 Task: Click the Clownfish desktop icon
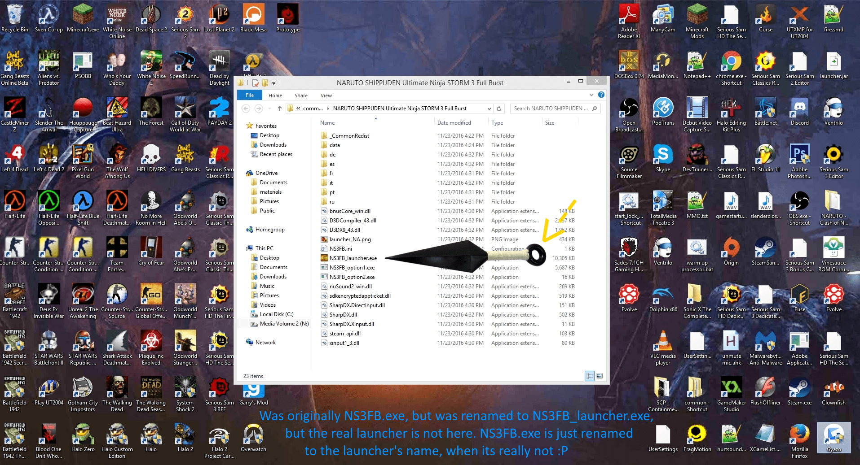tap(834, 391)
